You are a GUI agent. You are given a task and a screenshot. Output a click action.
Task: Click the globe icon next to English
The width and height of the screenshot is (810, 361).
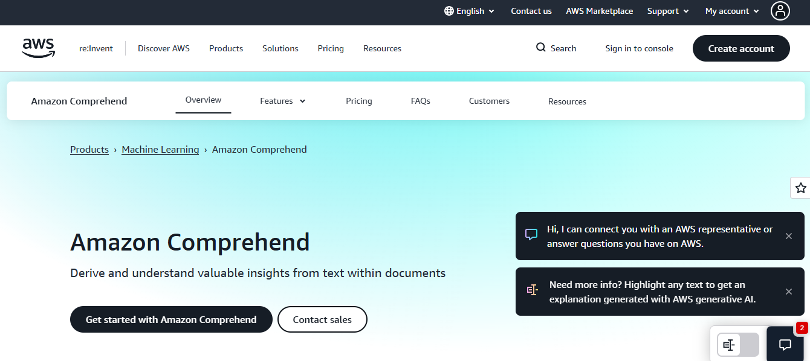tap(448, 11)
